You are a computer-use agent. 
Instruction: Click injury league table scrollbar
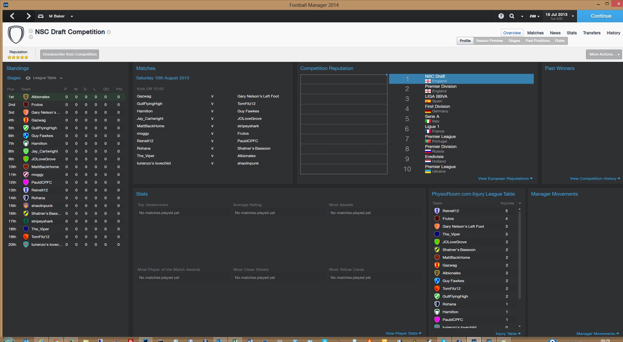pyautogui.click(x=519, y=255)
